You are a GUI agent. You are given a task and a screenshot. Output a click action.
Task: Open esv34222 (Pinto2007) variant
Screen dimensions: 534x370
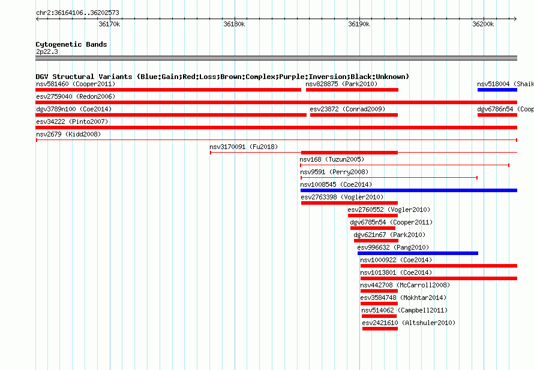[x=72, y=122]
